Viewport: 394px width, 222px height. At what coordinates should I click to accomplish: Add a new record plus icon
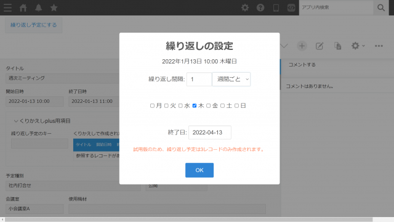(x=302, y=46)
